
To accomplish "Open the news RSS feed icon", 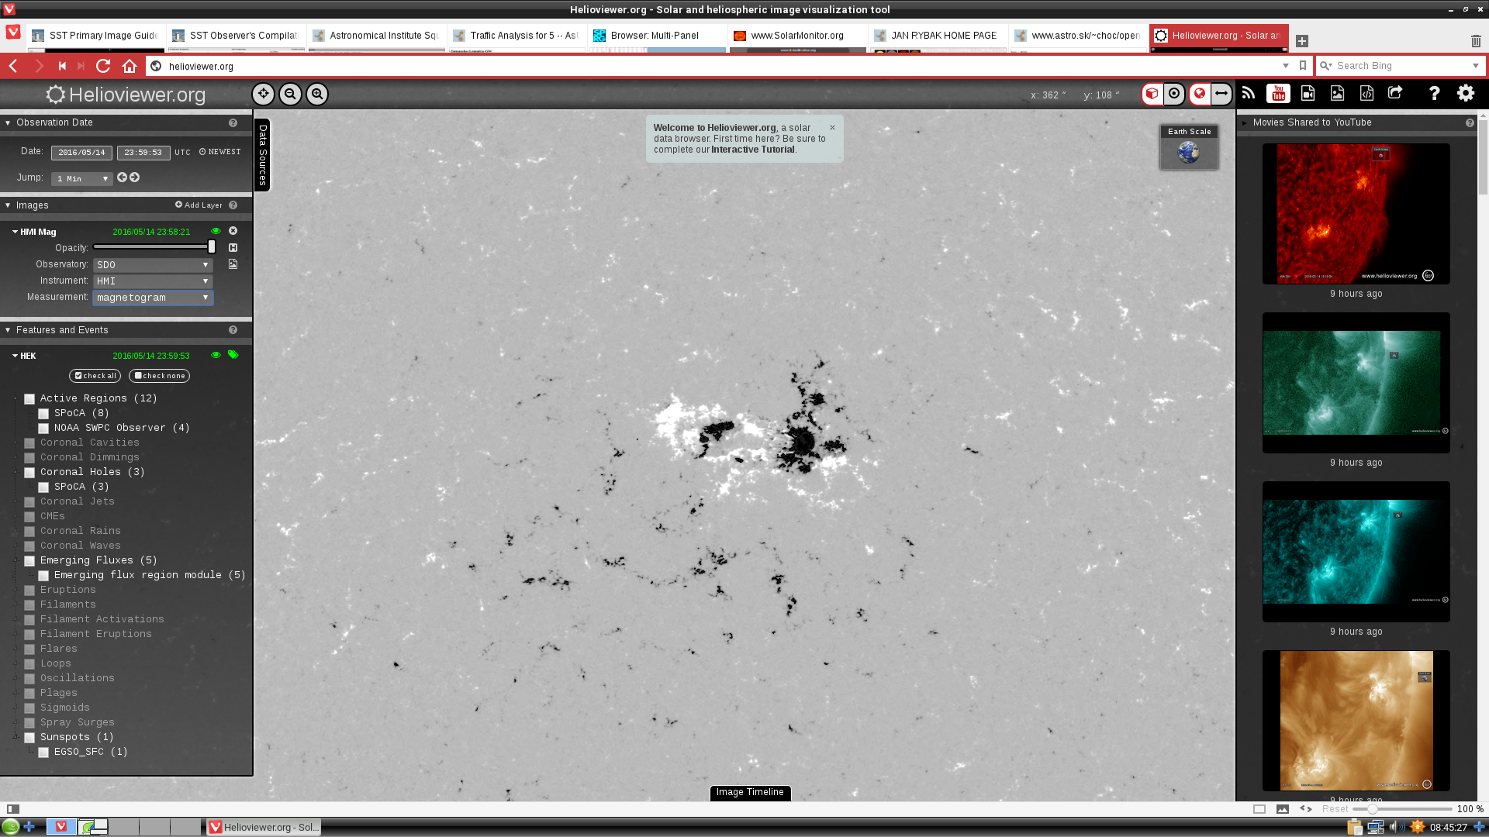I will [1249, 94].
